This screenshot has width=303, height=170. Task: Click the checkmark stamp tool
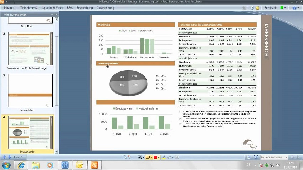[169, 157]
